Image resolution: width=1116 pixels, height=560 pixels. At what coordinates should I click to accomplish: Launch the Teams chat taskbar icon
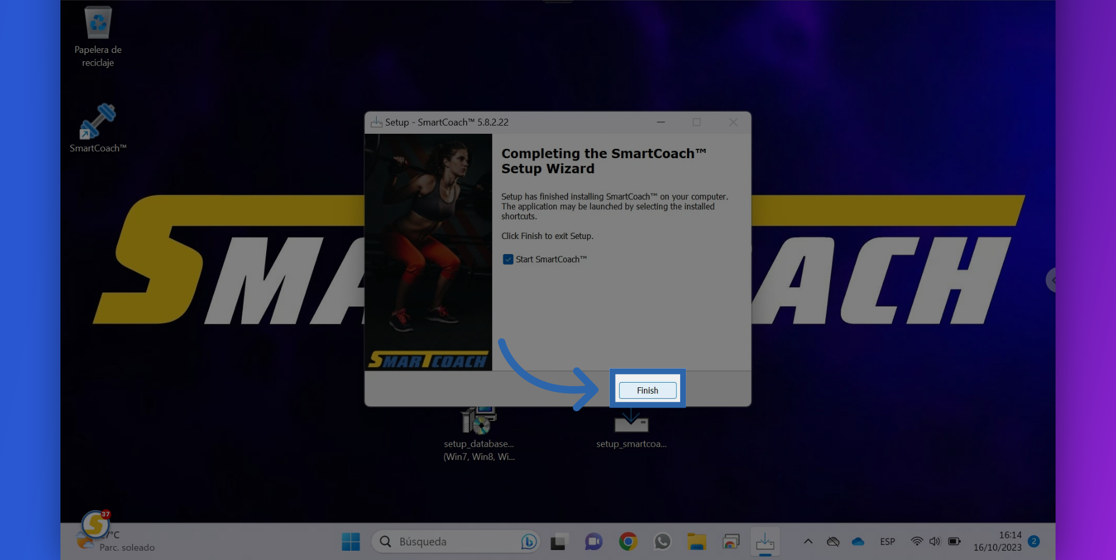pyautogui.click(x=593, y=542)
